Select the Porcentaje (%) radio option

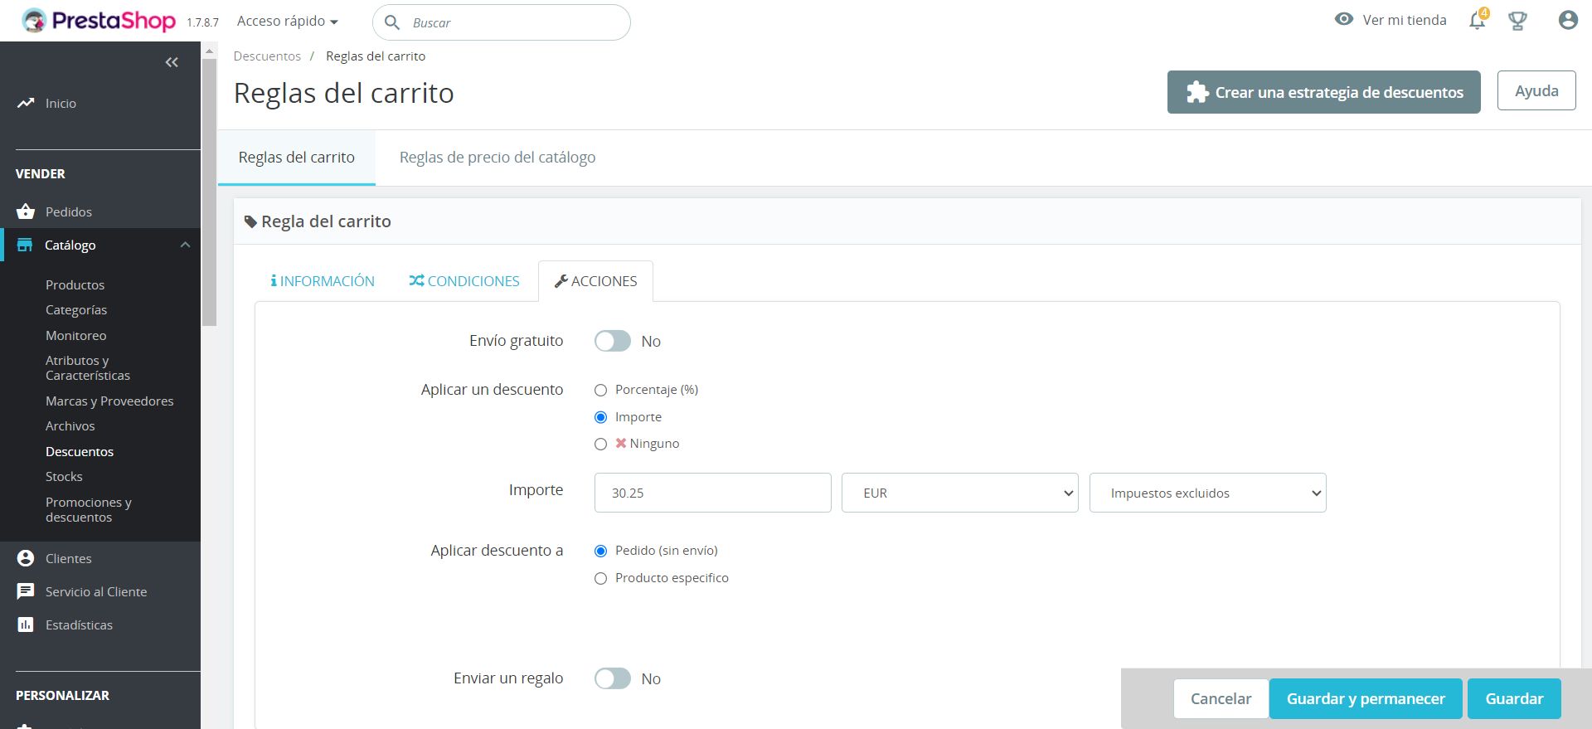click(x=601, y=390)
